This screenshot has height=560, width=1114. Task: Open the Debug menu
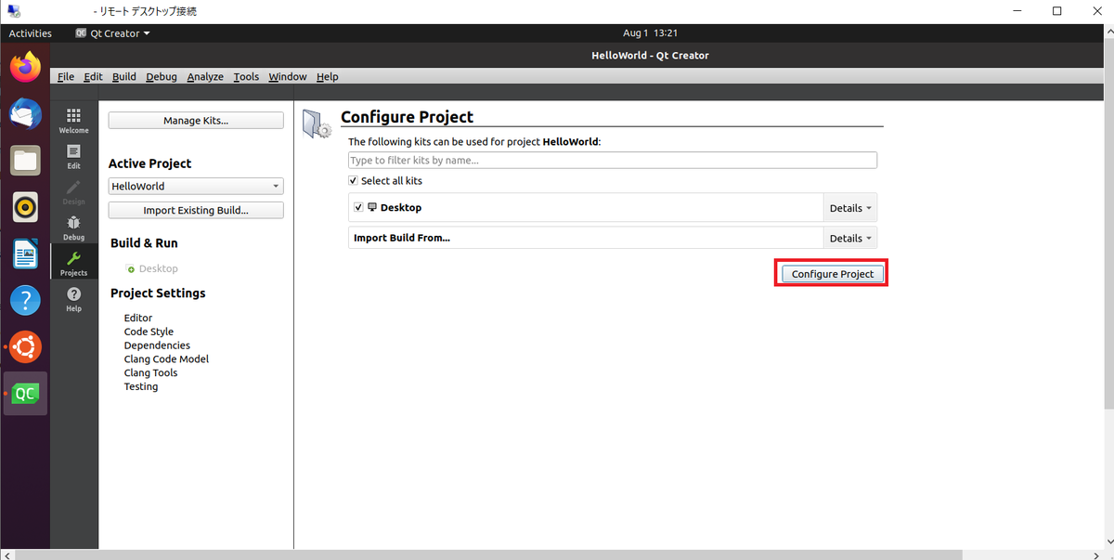point(162,76)
